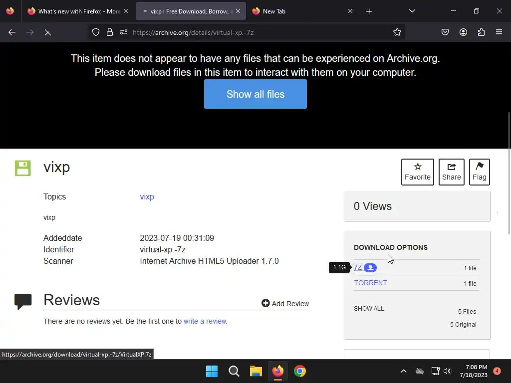Click the Add Review link

point(285,304)
